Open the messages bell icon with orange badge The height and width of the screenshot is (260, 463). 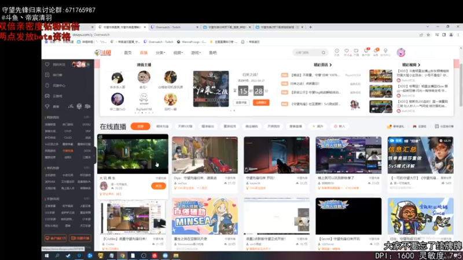point(376,51)
